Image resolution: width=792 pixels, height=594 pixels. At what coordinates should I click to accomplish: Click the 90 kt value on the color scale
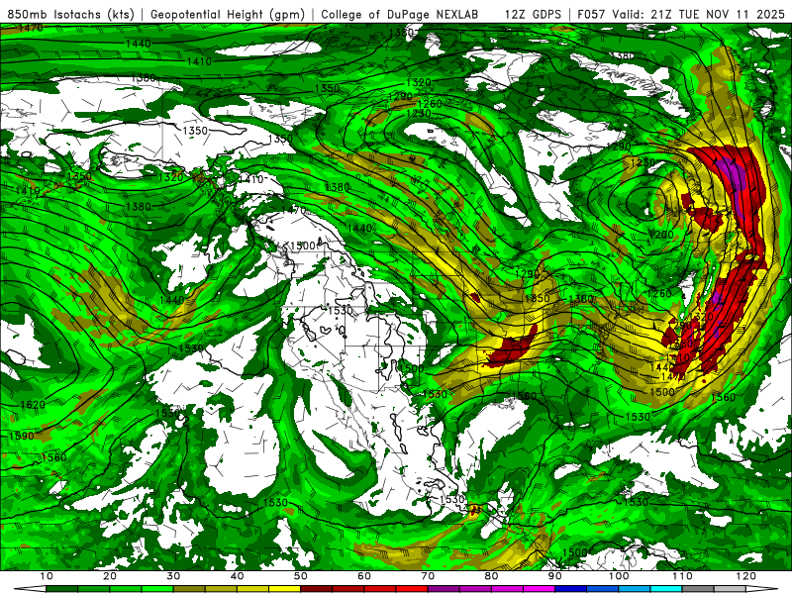coord(555,576)
